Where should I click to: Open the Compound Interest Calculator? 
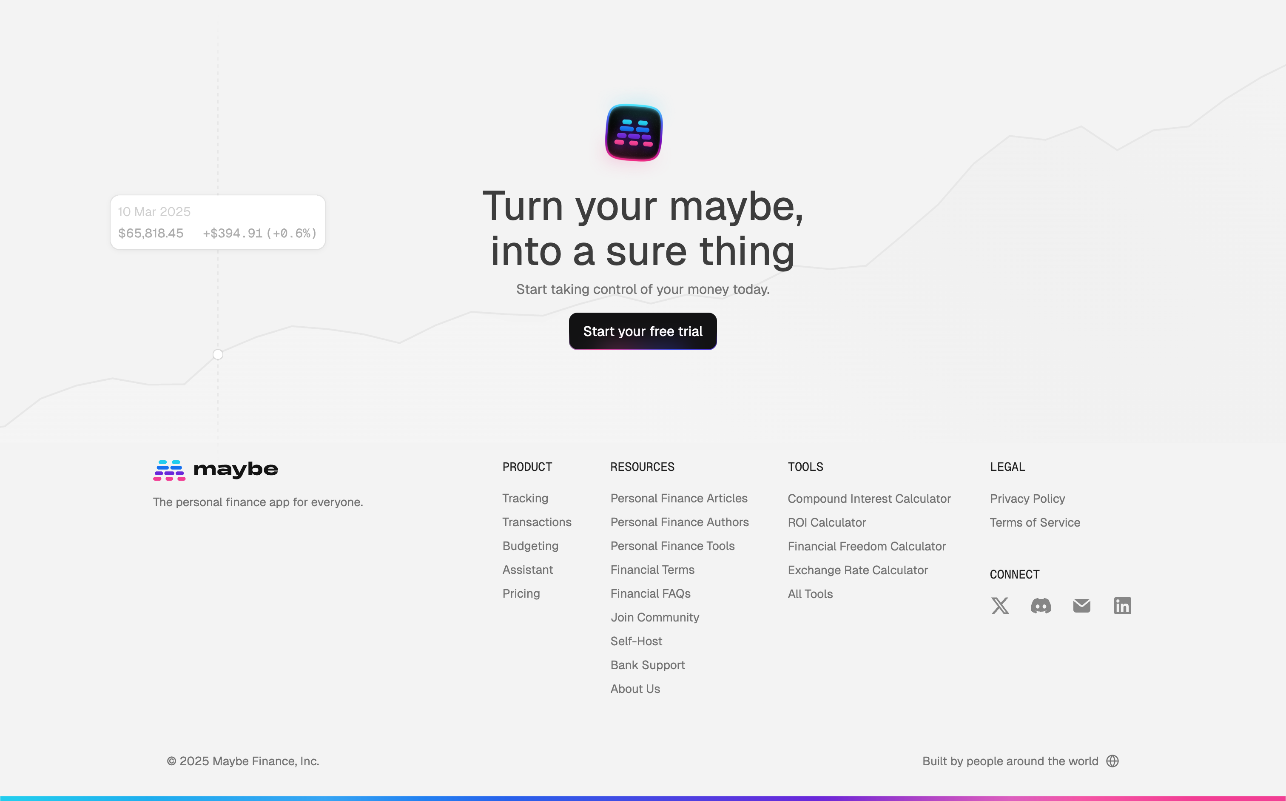[869, 499]
